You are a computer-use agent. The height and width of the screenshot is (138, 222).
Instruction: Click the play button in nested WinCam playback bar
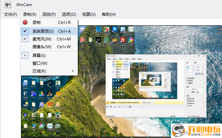(108, 107)
